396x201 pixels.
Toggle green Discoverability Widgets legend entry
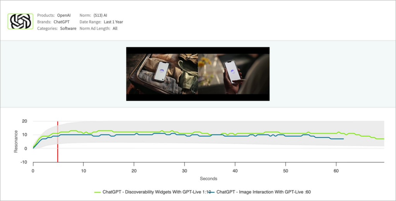152,192
